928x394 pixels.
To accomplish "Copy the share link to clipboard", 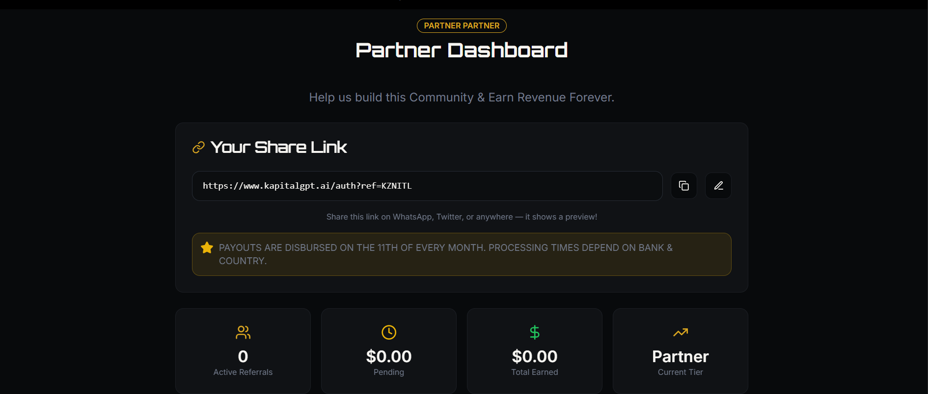I will coord(683,186).
